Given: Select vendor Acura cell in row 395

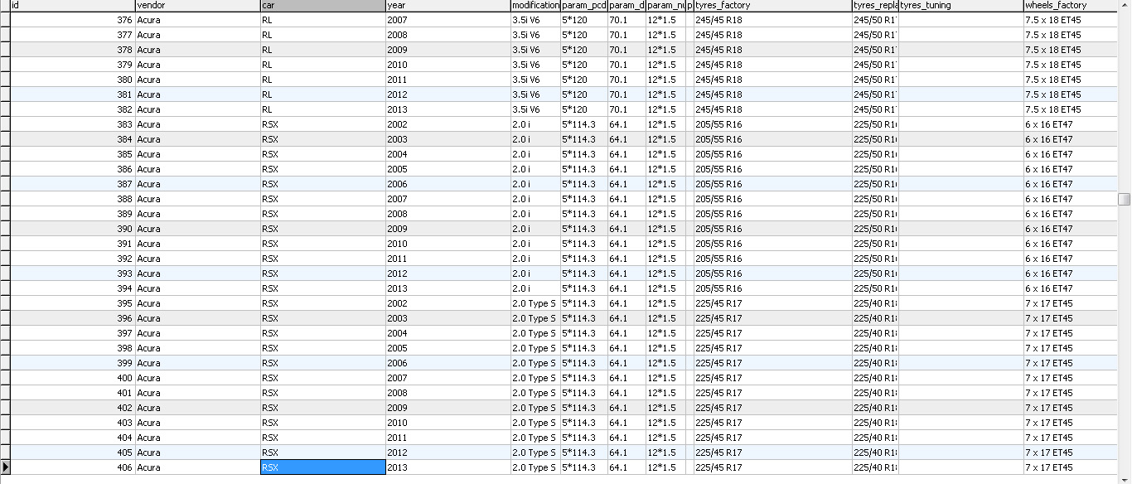Looking at the screenshot, I should (197, 303).
